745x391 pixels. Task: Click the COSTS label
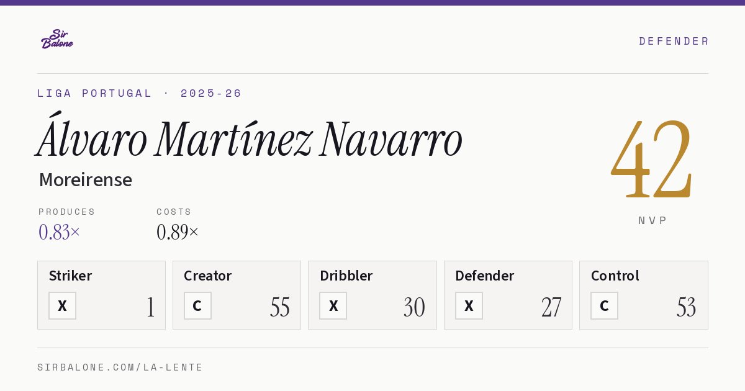[174, 212]
